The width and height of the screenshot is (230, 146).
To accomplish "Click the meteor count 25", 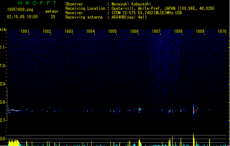I will pyautogui.click(x=53, y=17).
